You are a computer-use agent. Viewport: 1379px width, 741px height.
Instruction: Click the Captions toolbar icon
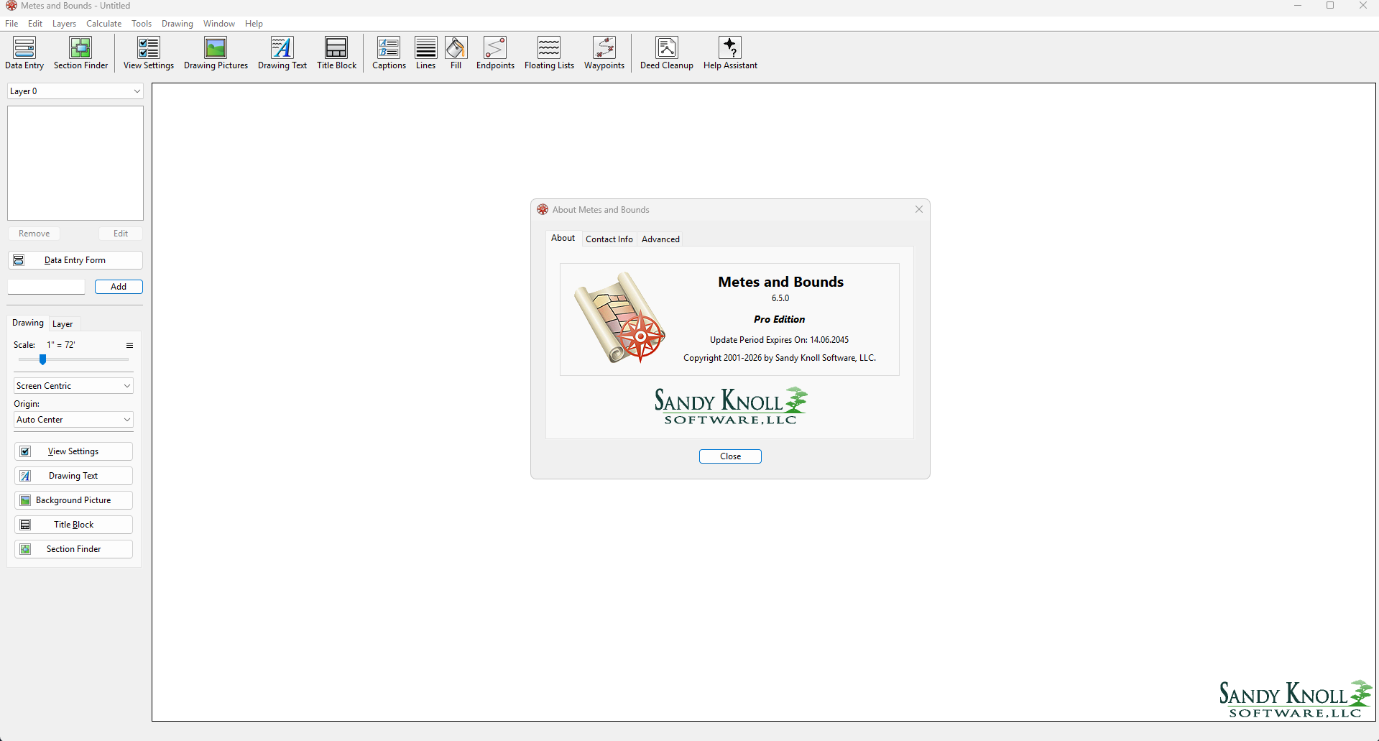389,53
